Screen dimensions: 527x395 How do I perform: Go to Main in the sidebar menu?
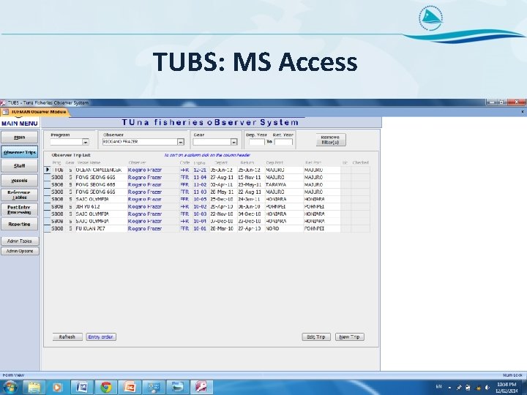20,138
